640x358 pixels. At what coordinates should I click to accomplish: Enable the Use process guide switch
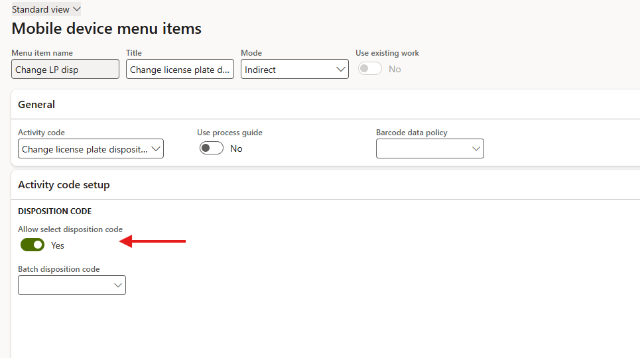[x=212, y=149]
